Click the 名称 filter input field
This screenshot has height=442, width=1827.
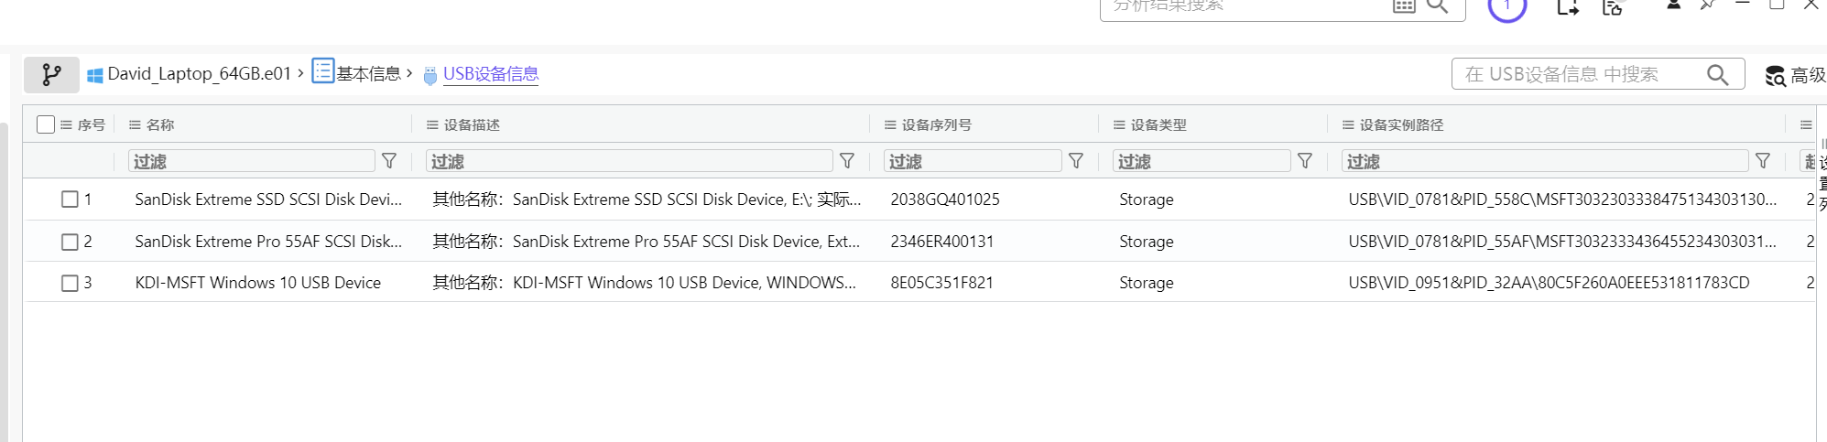pyautogui.click(x=252, y=161)
